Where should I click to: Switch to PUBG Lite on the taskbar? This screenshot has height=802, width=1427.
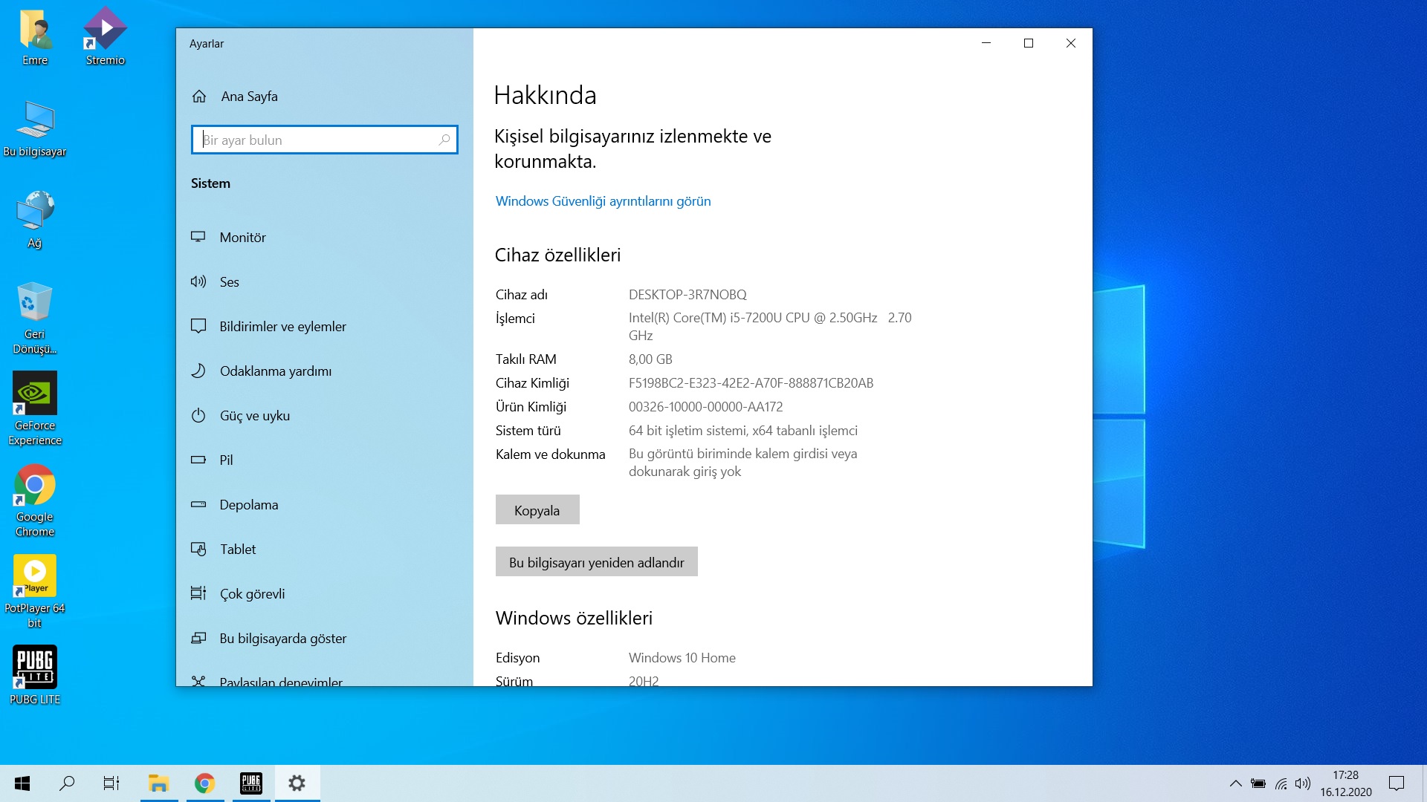pyautogui.click(x=251, y=783)
